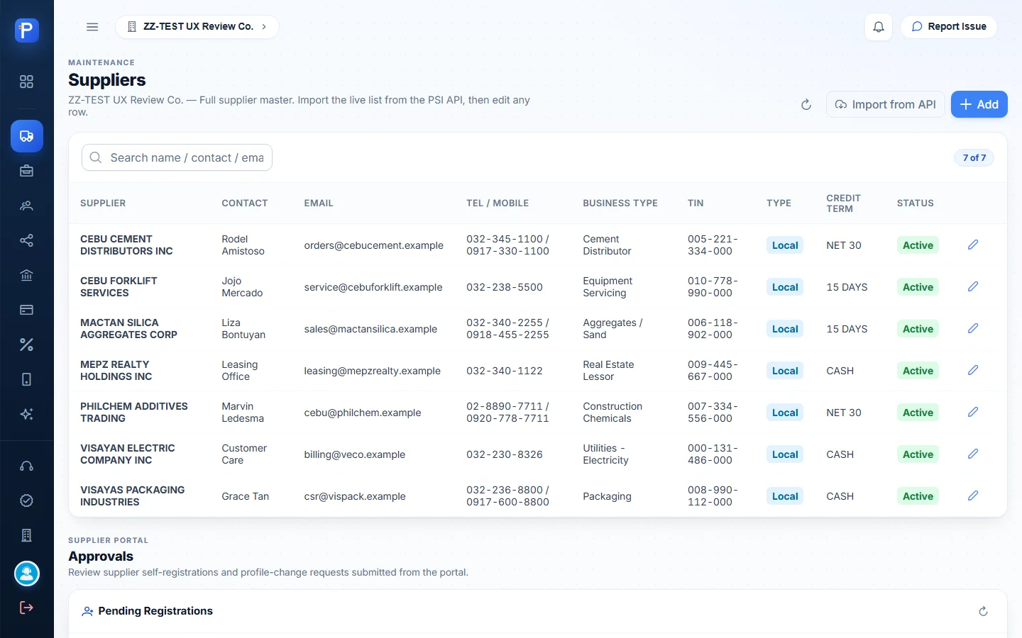Select the delivery truck sidebar icon
This screenshot has height=638, width=1022.
point(26,136)
